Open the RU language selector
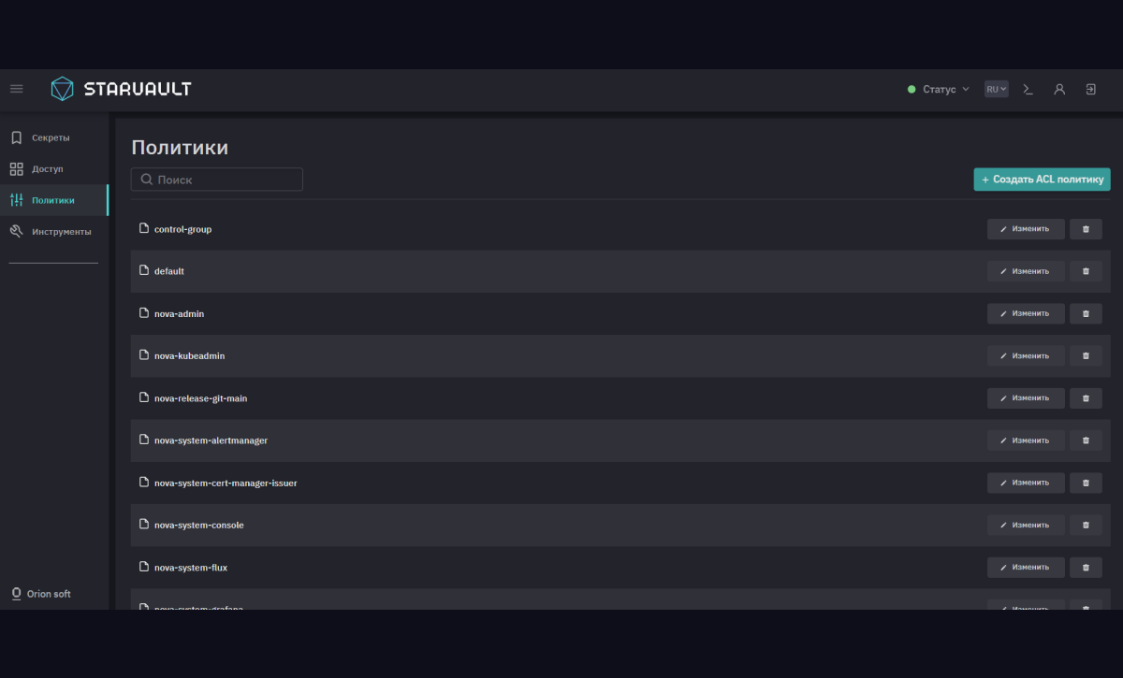The height and width of the screenshot is (678, 1123). pyautogui.click(x=997, y=90)
